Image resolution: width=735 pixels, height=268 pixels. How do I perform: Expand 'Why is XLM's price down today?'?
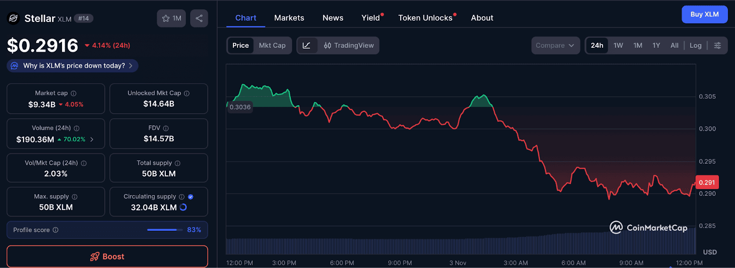(x=73, y=66)
